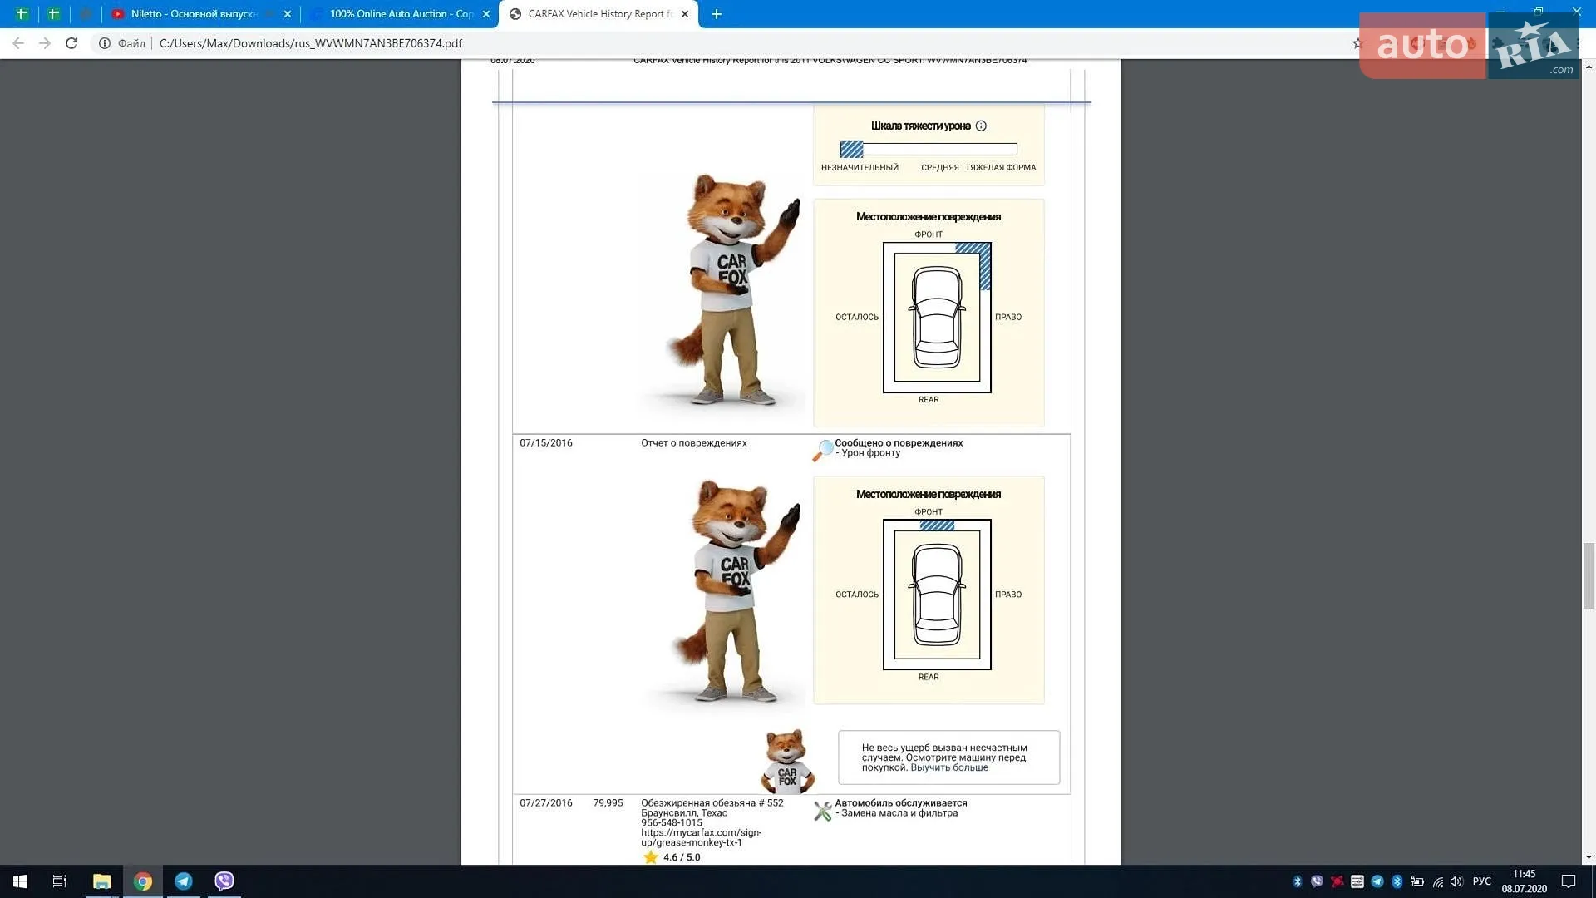Open a new browser tab
The width and height of the screenshot is (1596, 898).
click(x=717, y=14)
